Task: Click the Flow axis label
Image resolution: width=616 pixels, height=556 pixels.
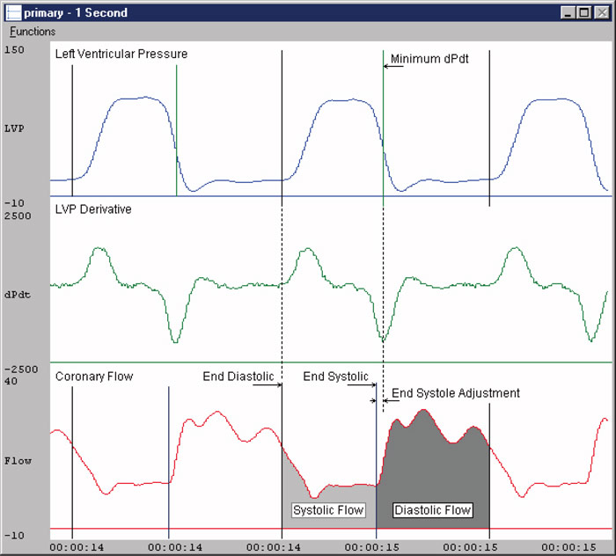Action: click(x=18, y=460)
